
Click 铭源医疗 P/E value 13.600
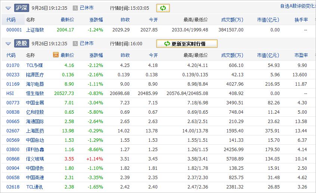pyautogui.click(x=300, y=75)
